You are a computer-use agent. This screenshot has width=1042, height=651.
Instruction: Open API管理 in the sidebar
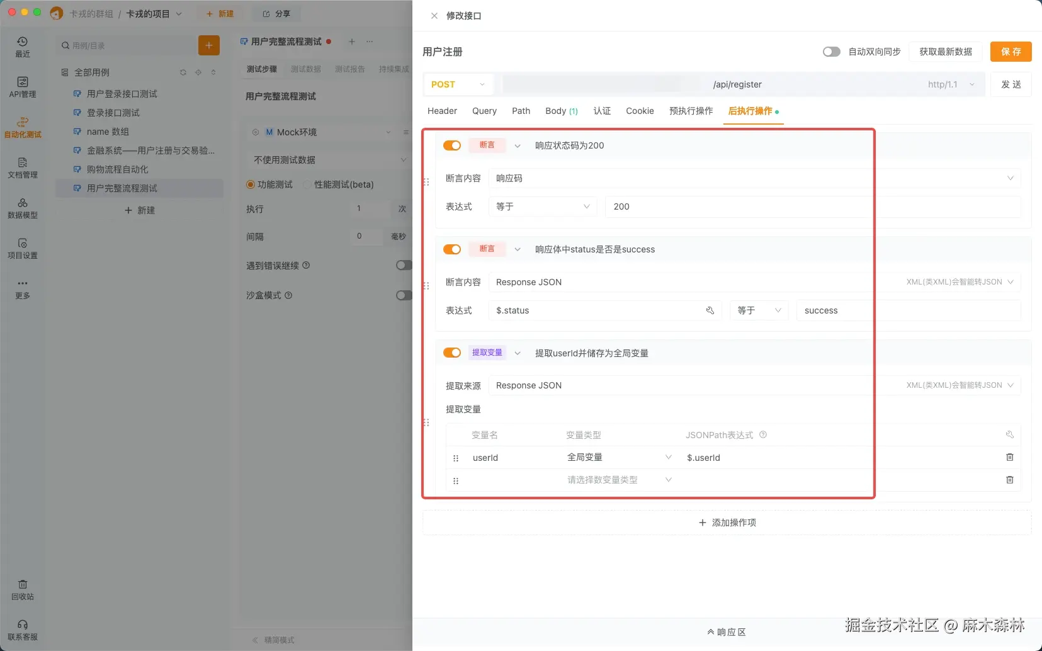tap(23, 87)
